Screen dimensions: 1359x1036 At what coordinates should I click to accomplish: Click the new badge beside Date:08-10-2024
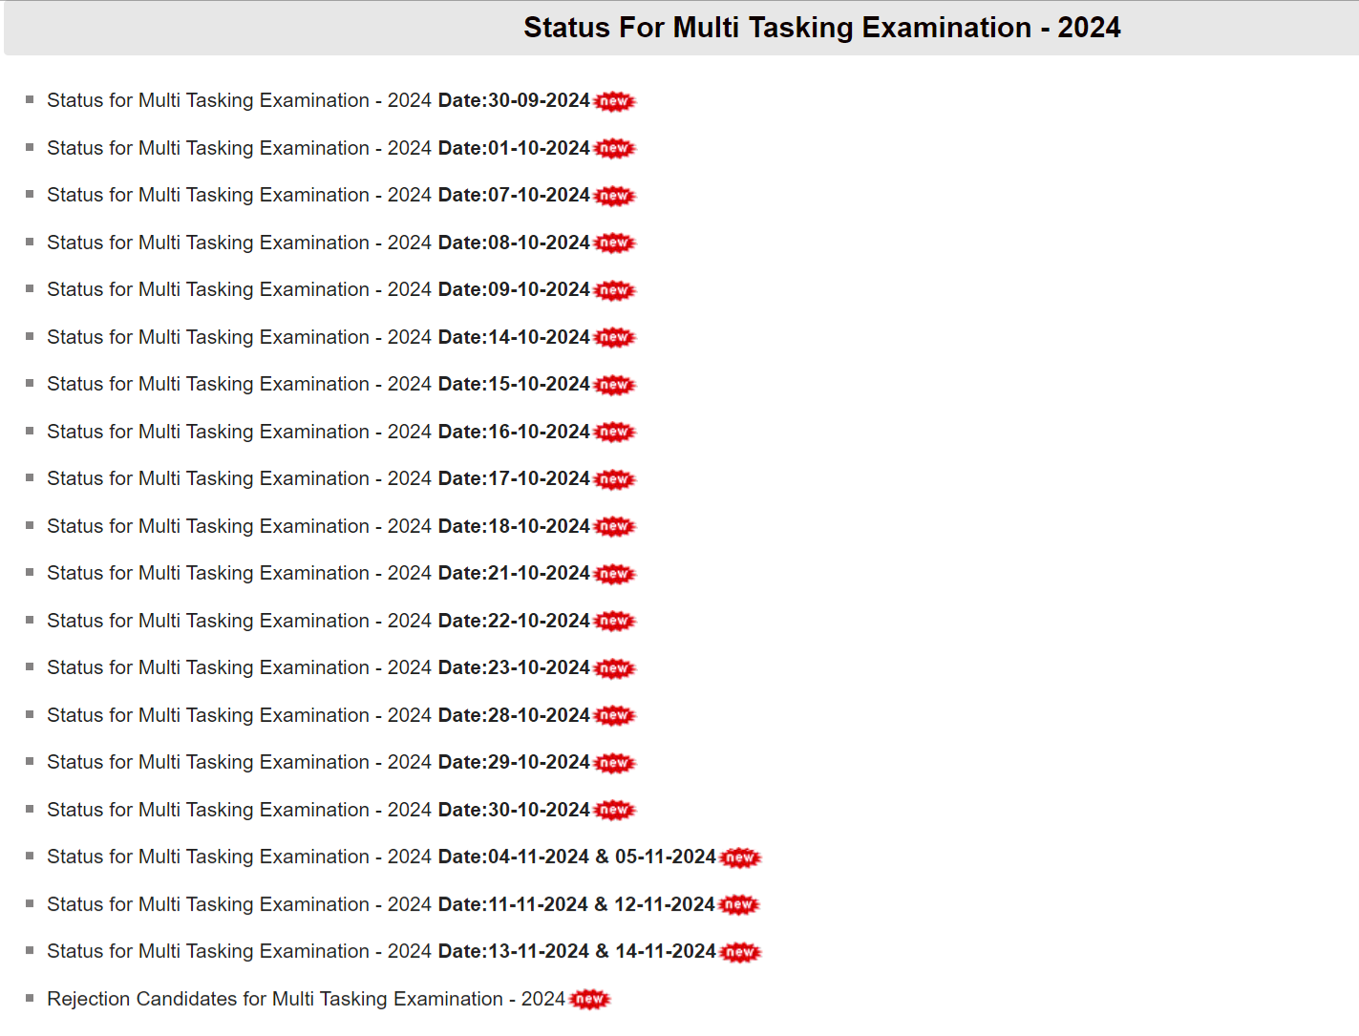tap(614, 243)
